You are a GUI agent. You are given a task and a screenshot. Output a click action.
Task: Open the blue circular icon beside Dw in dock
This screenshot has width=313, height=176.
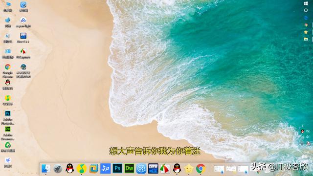pyautogui.click(x=141, y=169)
